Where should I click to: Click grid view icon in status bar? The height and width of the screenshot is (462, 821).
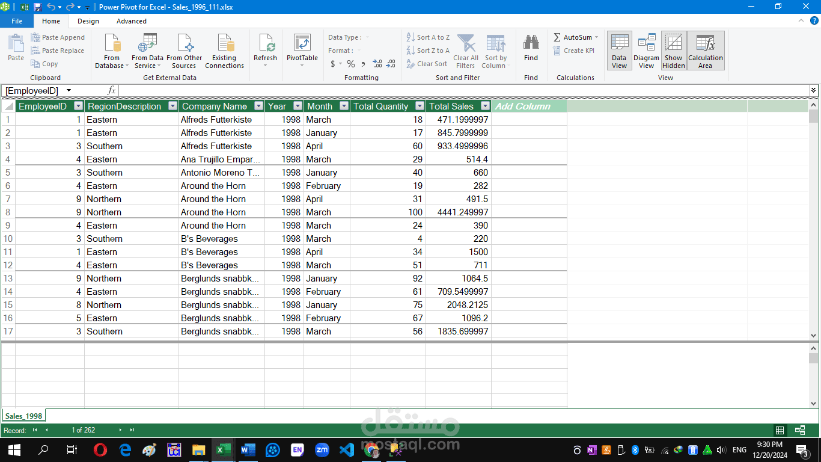pos(780,430)
